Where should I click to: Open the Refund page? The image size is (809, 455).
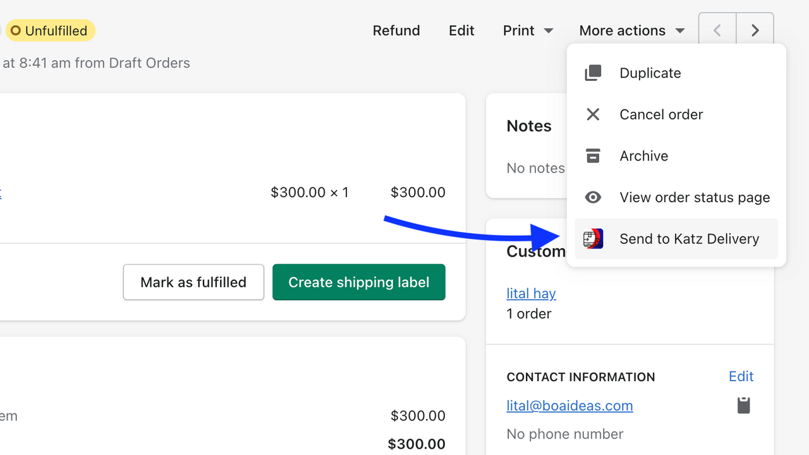pyautogui.click(x=396, y=30)
